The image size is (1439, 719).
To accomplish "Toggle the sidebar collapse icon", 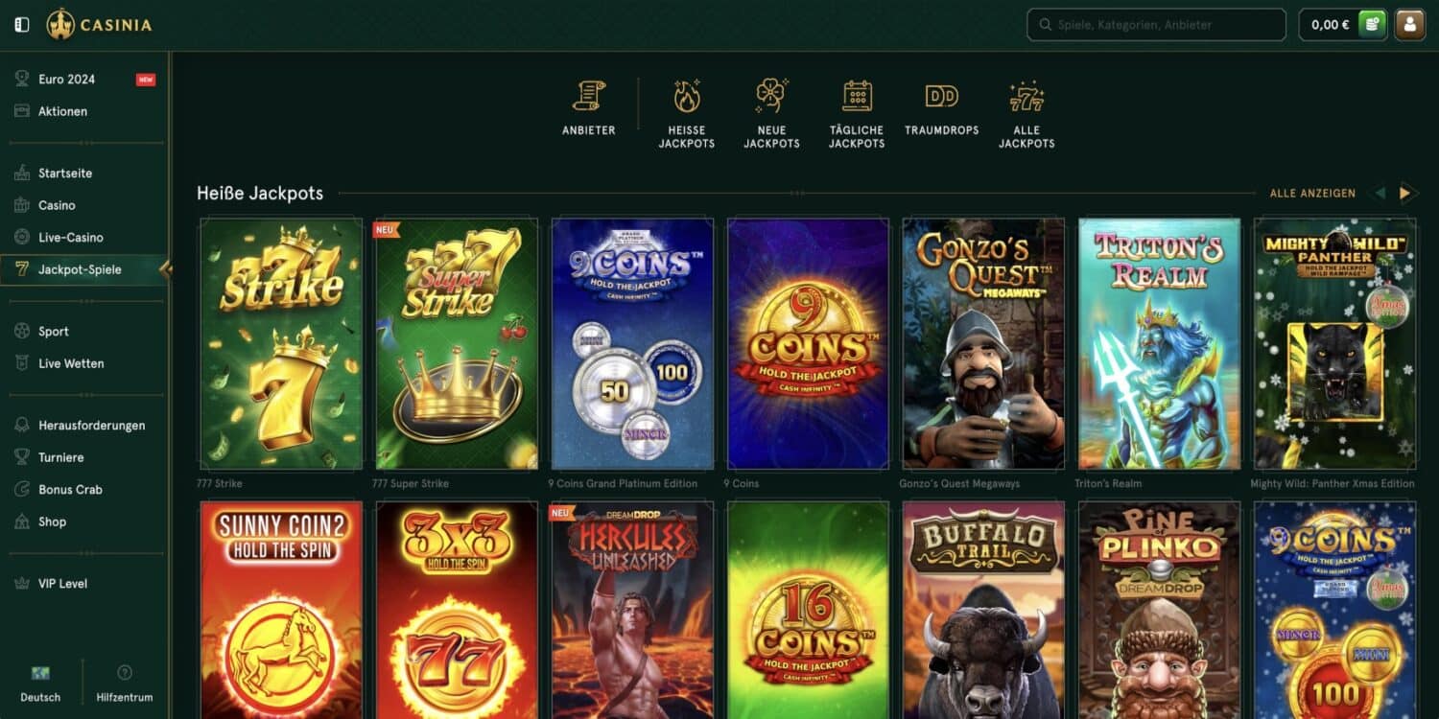I will 22,25.
